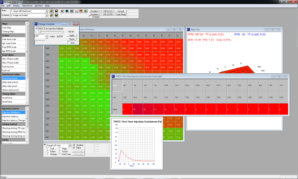Click the Tuner Mode button
298x179 pixels.
[121, 14]
